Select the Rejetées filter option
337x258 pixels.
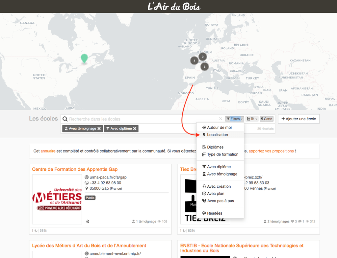point(220,213)
